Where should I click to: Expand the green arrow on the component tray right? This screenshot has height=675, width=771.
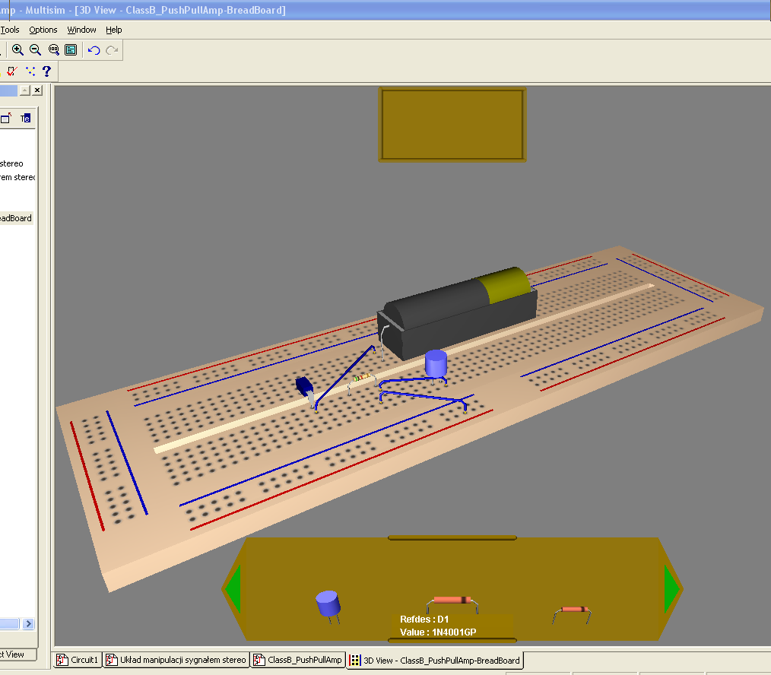click(672, 588)
